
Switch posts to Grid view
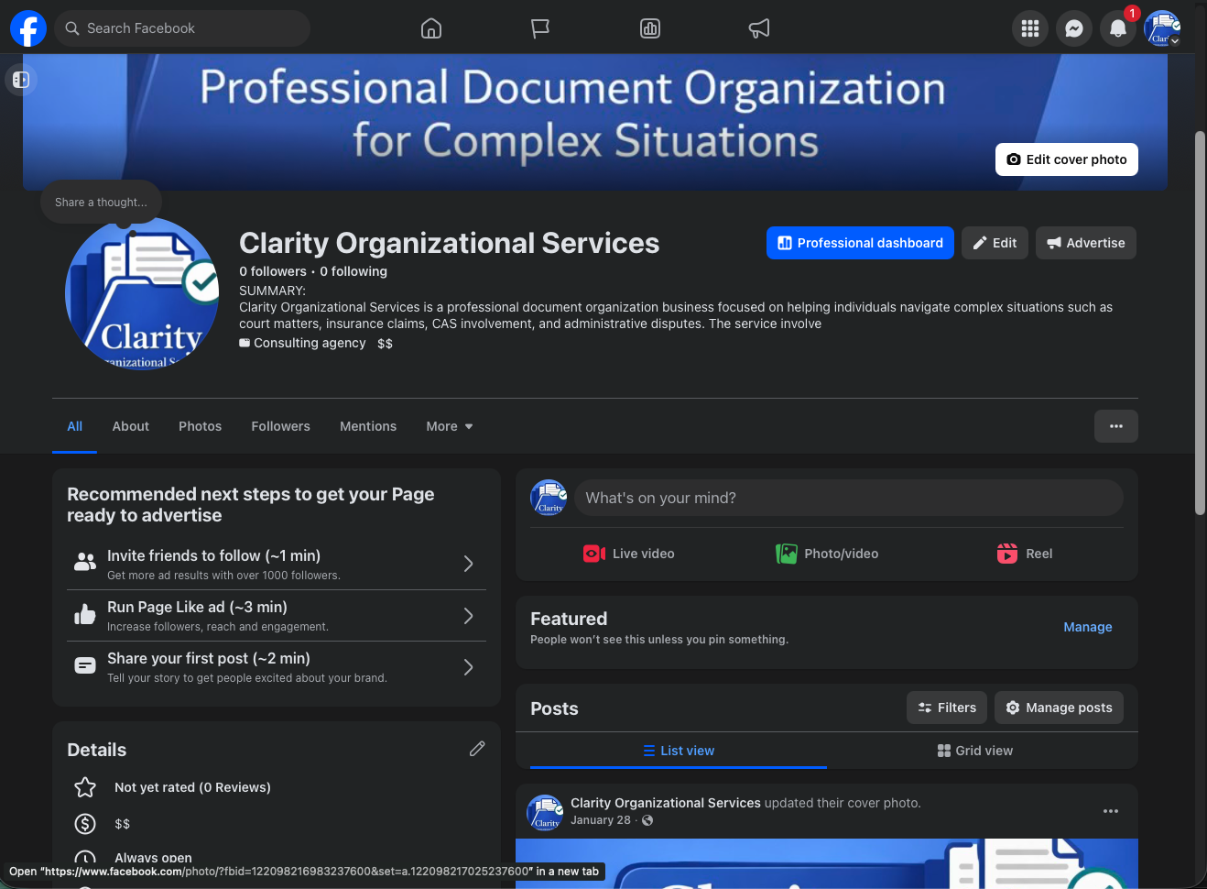pyautogui.click(x=974, y=750)
